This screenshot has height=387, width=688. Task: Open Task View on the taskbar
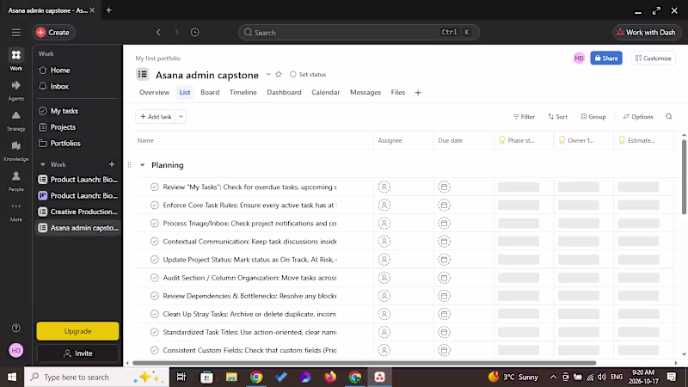click(x=181, y=377)
